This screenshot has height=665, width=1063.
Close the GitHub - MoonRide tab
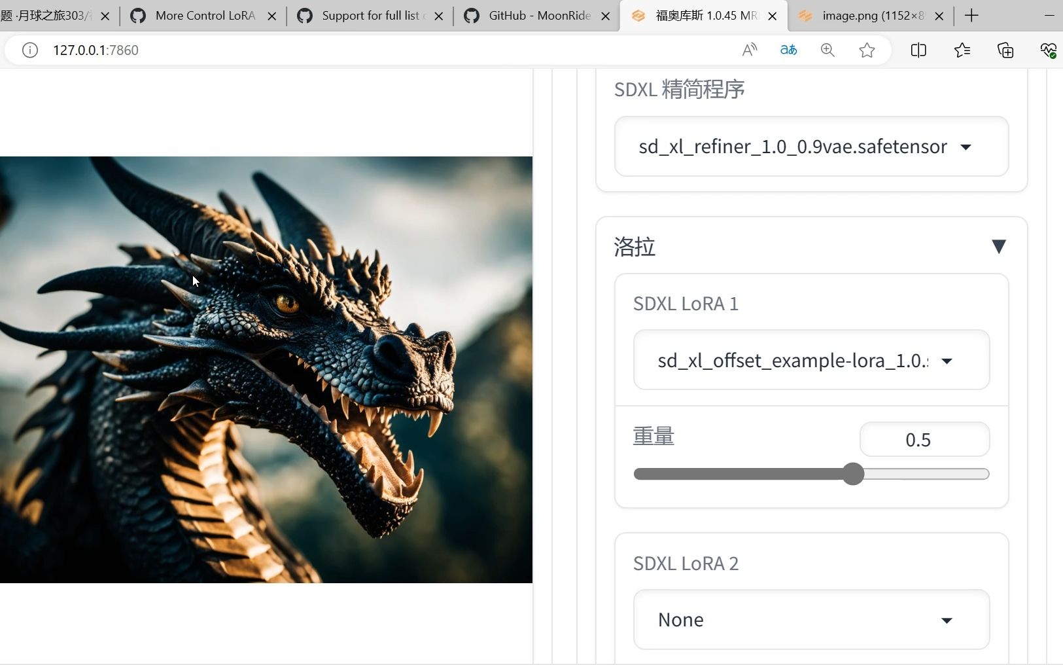[x=606, y=16]
